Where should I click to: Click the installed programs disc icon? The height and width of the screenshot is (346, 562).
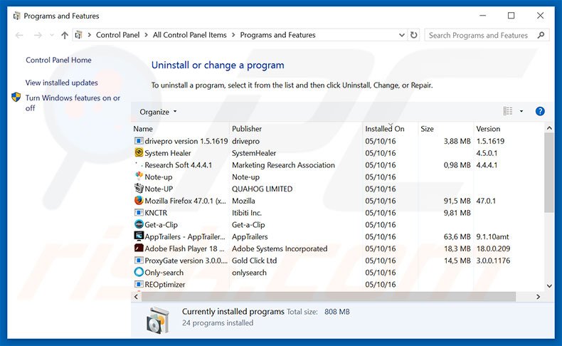click(x=158, y=320)
